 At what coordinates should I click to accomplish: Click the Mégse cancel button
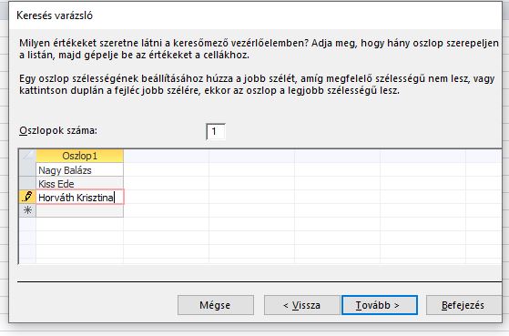tap(216, 305)
